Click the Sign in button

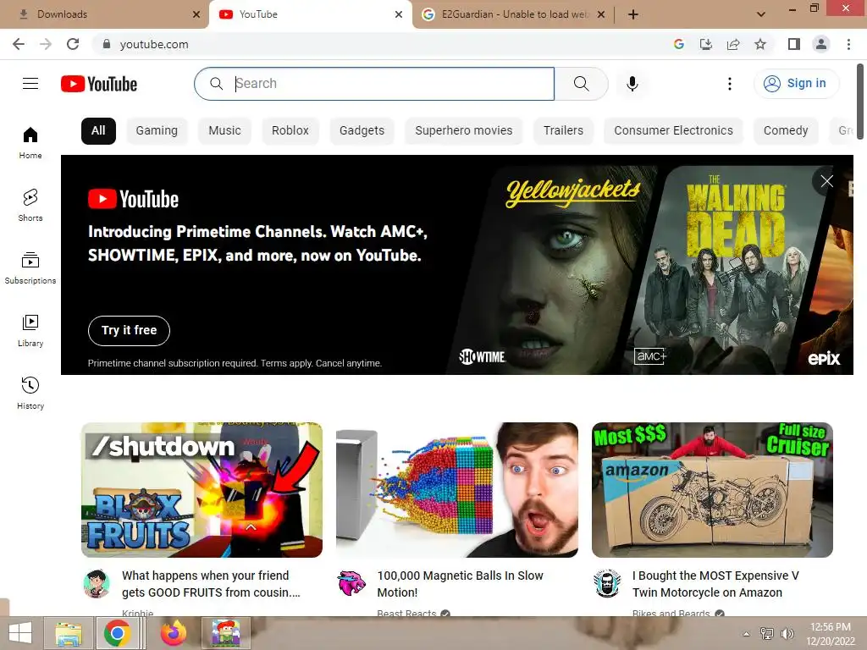click(x=796, y=84)
